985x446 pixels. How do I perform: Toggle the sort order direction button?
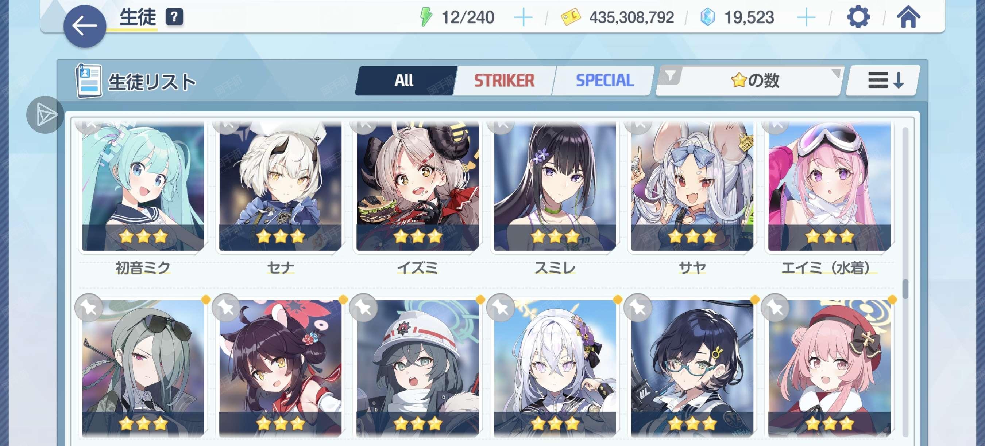point(884,80)
